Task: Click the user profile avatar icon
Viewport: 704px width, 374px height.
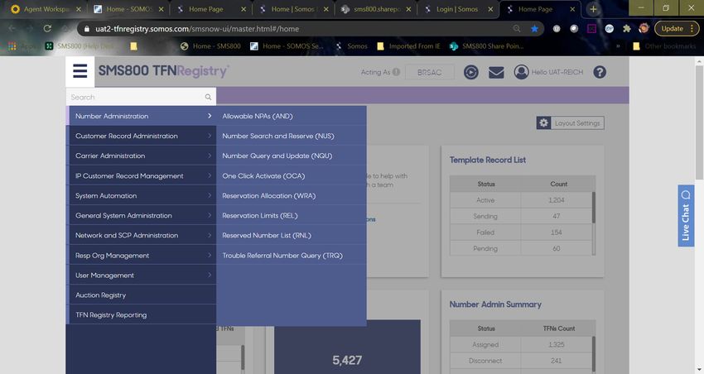Action: (521, 72)
